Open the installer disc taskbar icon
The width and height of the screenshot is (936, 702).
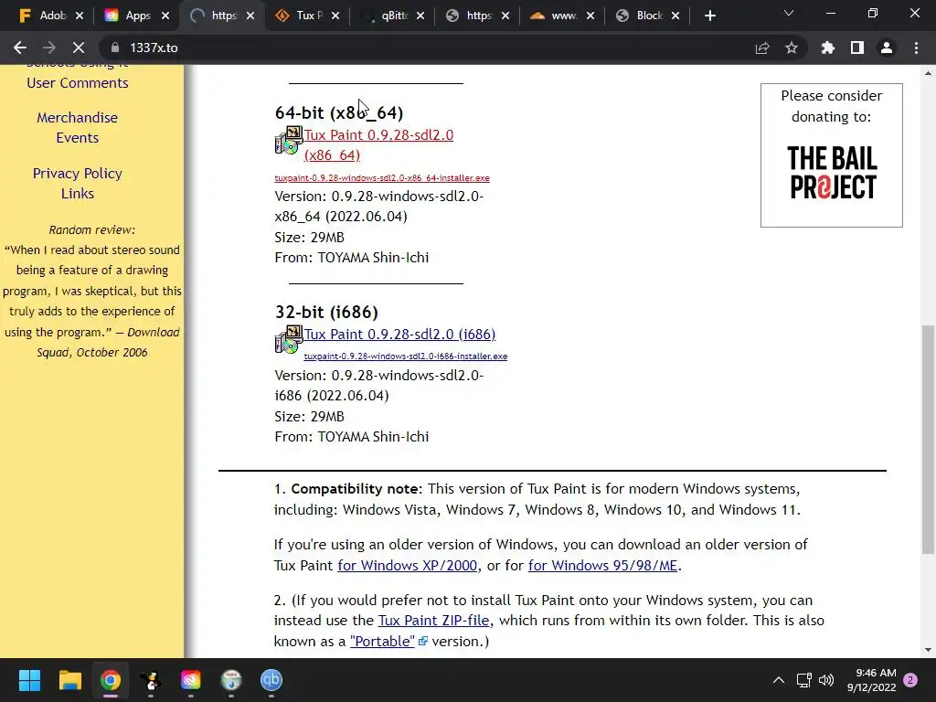tap(231, 680)
